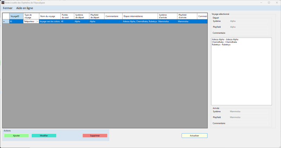Select Chemidhaka entry in steps list

[x=224, y=42]
